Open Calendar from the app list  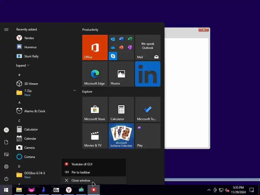pos(46,138)
